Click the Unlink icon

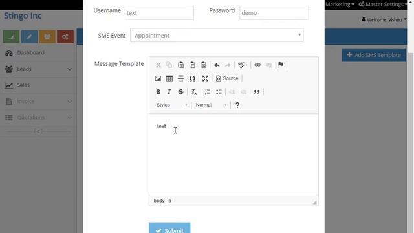(x=269, y=65)
